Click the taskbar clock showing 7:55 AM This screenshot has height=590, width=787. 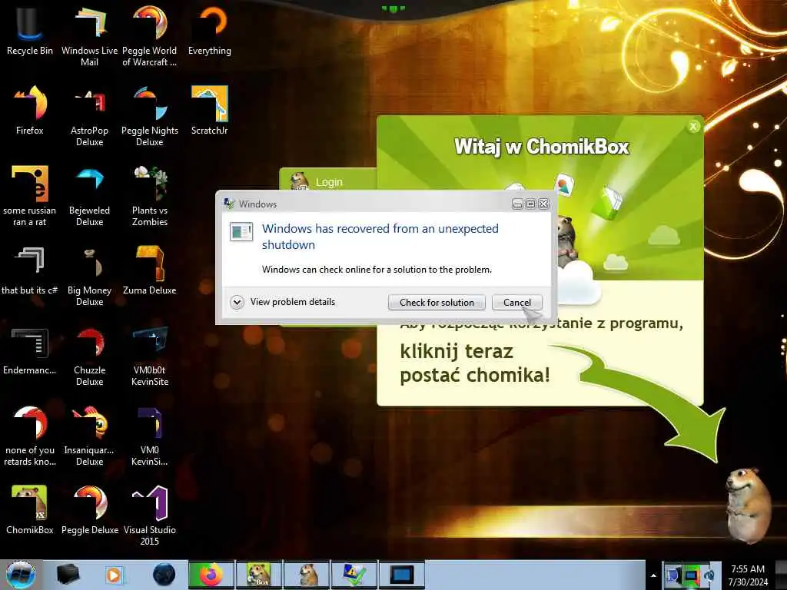point(748,575)
